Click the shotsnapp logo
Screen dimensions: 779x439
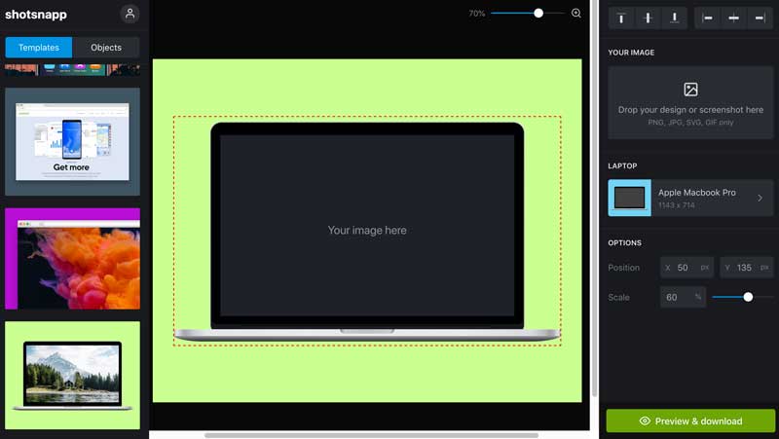(x=36, y=15)
